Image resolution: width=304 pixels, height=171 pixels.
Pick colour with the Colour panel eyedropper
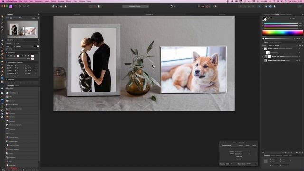click(x=269, y=18)
